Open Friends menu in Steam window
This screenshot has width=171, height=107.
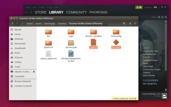41,7
